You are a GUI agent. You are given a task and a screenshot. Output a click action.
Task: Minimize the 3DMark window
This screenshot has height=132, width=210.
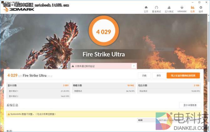(x=192, y=2)
